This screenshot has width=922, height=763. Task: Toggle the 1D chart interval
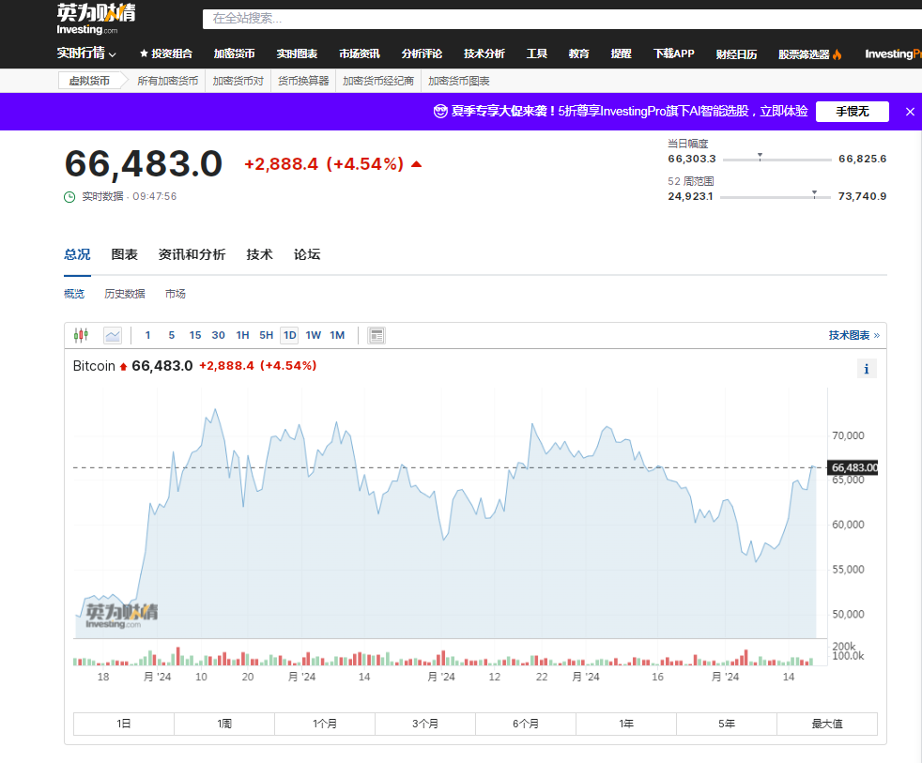pos(288,335)
